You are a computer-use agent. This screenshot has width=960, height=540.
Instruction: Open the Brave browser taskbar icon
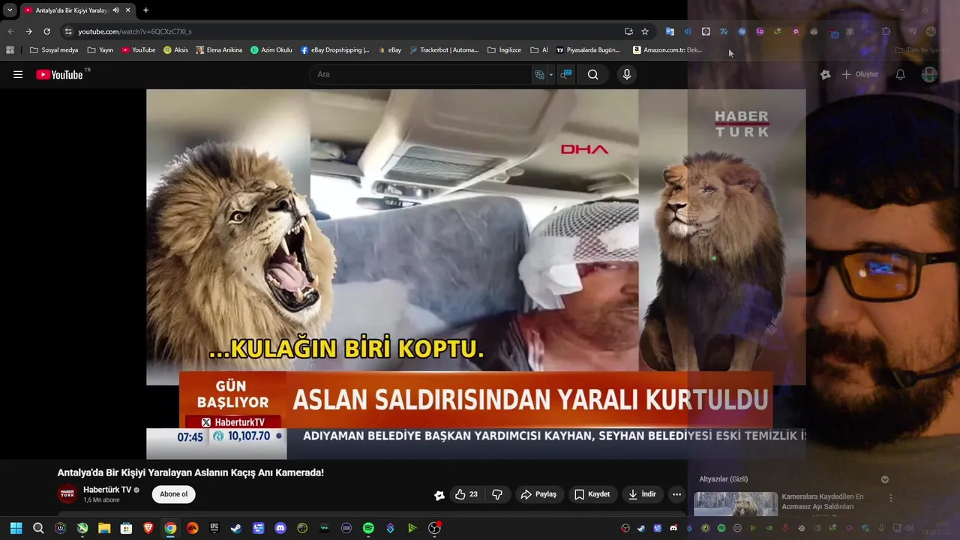coord(148,528)
